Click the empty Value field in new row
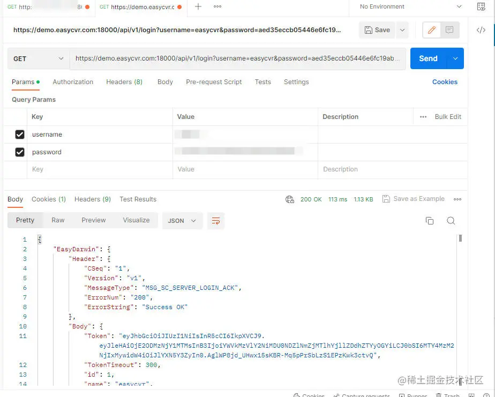Image resolution: width=495 pixels, height=397 pixels. 245,170
